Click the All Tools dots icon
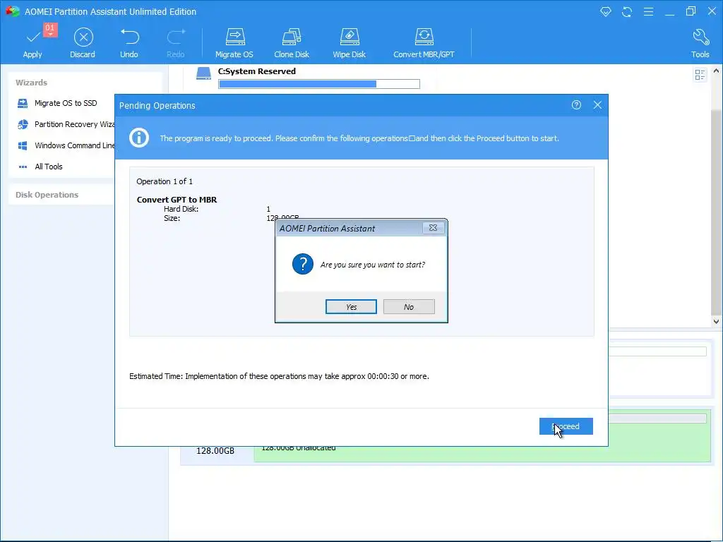This screenshot has height=542, width=723. (x=23, y=167)
